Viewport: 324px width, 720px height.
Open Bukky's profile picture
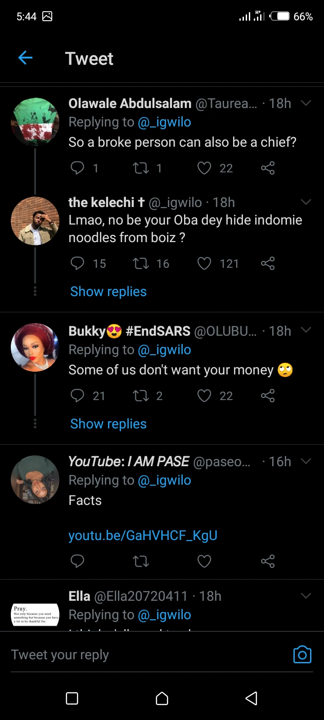click(35, 347)
